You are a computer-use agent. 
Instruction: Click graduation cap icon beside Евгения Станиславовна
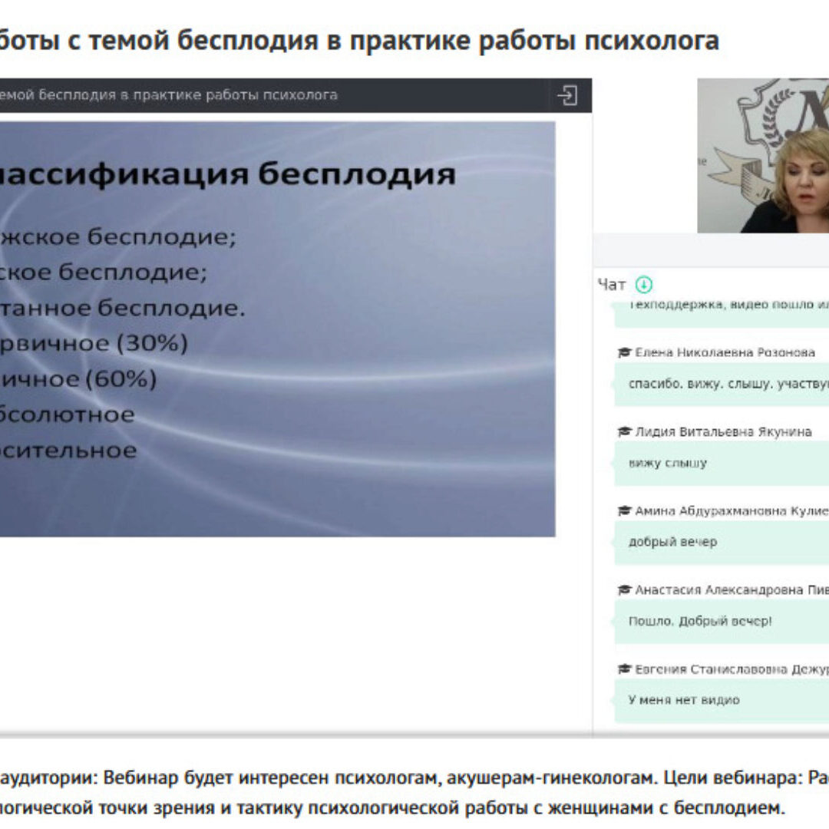tap(625, 669)
